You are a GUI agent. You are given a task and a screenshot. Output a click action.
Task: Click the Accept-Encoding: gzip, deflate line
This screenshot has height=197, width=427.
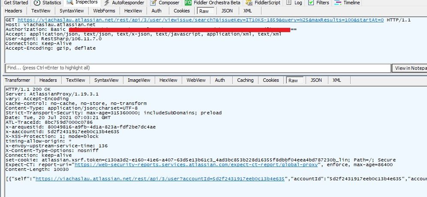click(x=51, y=48)
